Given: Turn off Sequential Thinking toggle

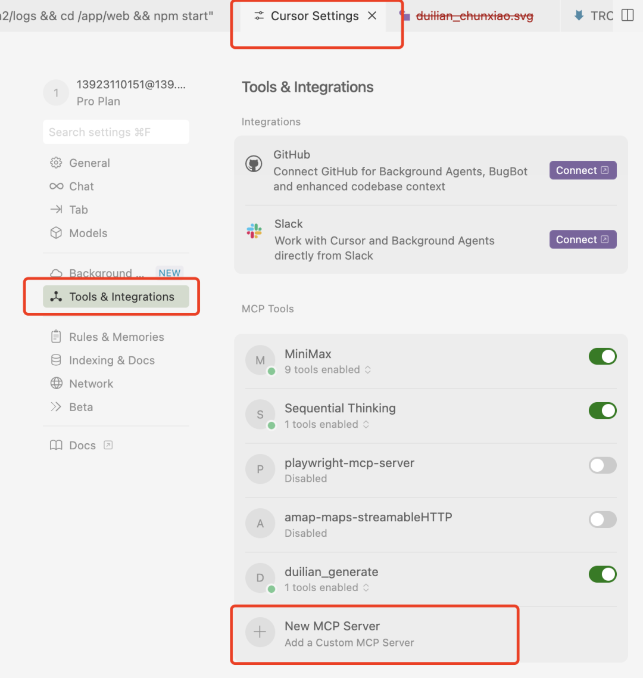Looking at the screenshot, I should click(x=603, y=410).
